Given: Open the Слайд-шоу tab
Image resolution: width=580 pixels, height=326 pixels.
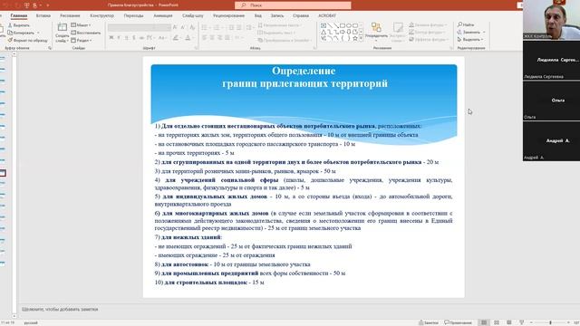Looking at the screenshot, I should (193, 15).
